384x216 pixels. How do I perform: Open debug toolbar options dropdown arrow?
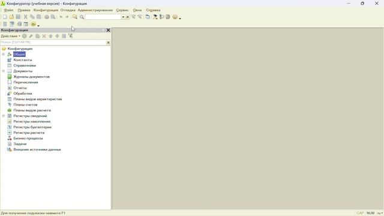point(38,25)
